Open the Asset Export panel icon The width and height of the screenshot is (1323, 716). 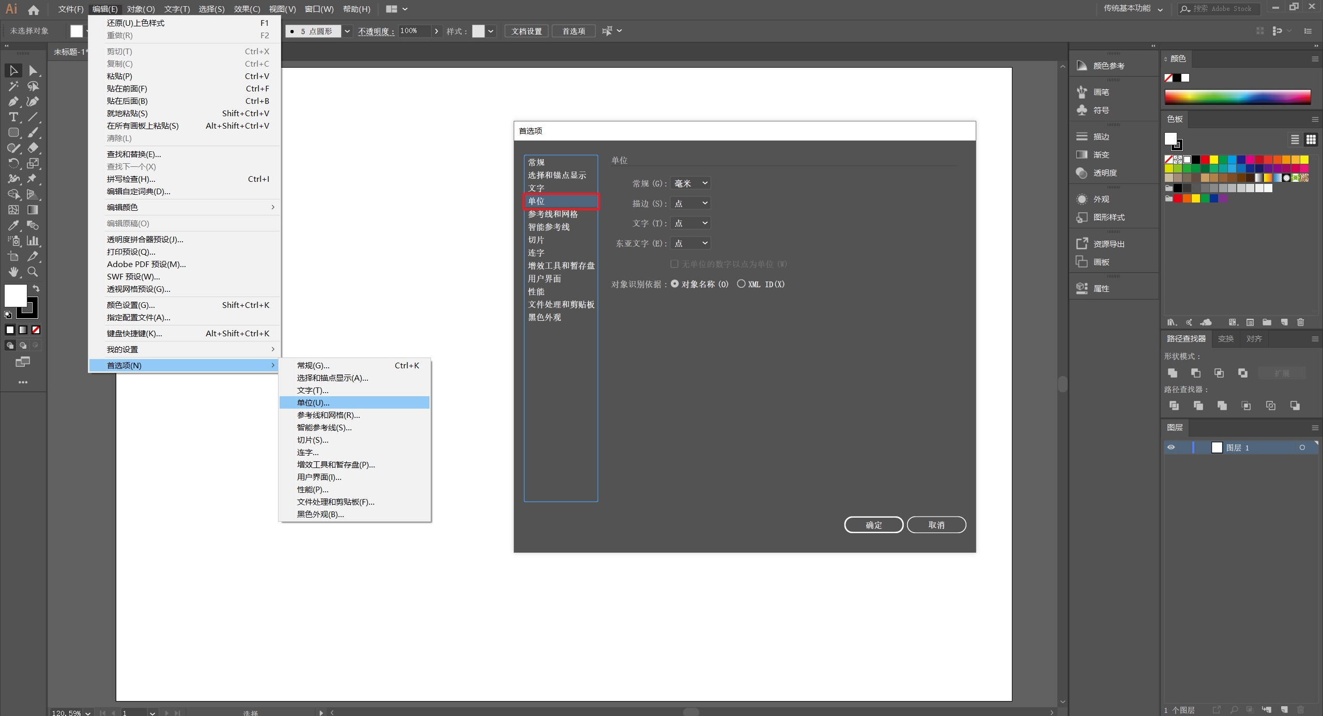coord(1082,244)
